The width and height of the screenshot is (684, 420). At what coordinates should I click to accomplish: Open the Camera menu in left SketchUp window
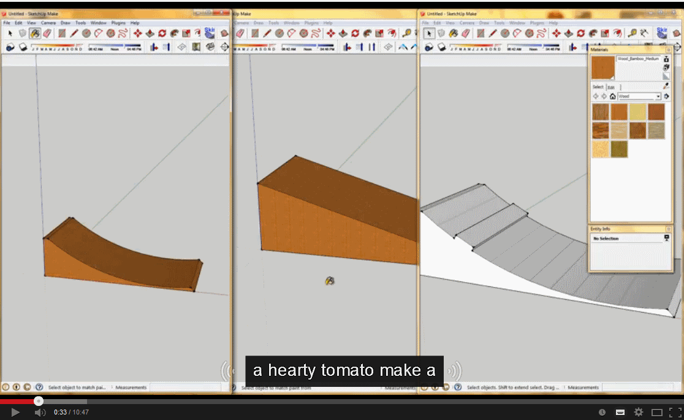[x=48, y=23]
